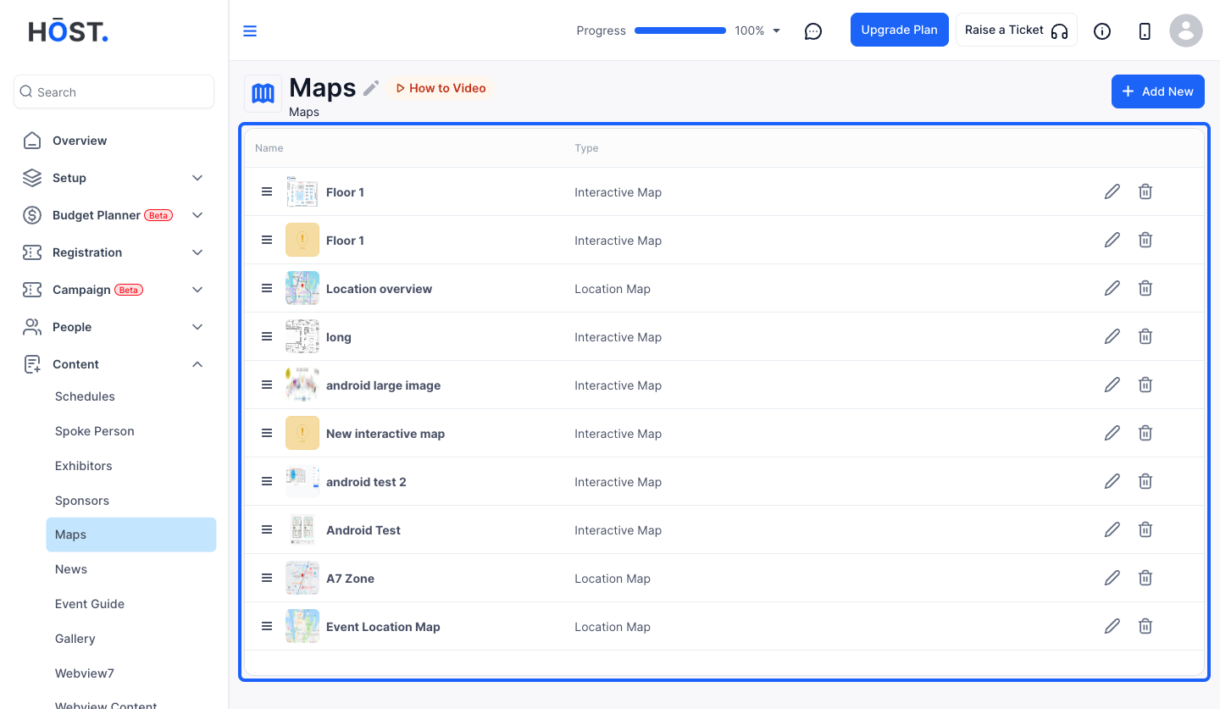Open the chat bubble icon in header
The height and width of the screenshot is (709, 1220).
coord(813,31)
